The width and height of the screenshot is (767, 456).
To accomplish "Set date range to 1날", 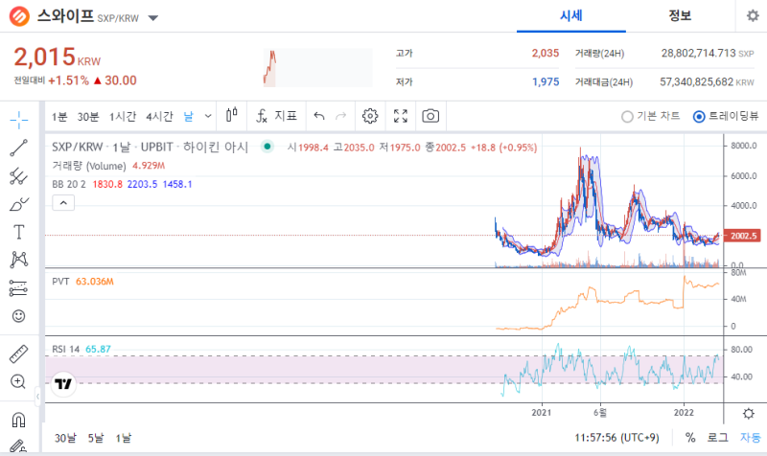I will 124,438.
